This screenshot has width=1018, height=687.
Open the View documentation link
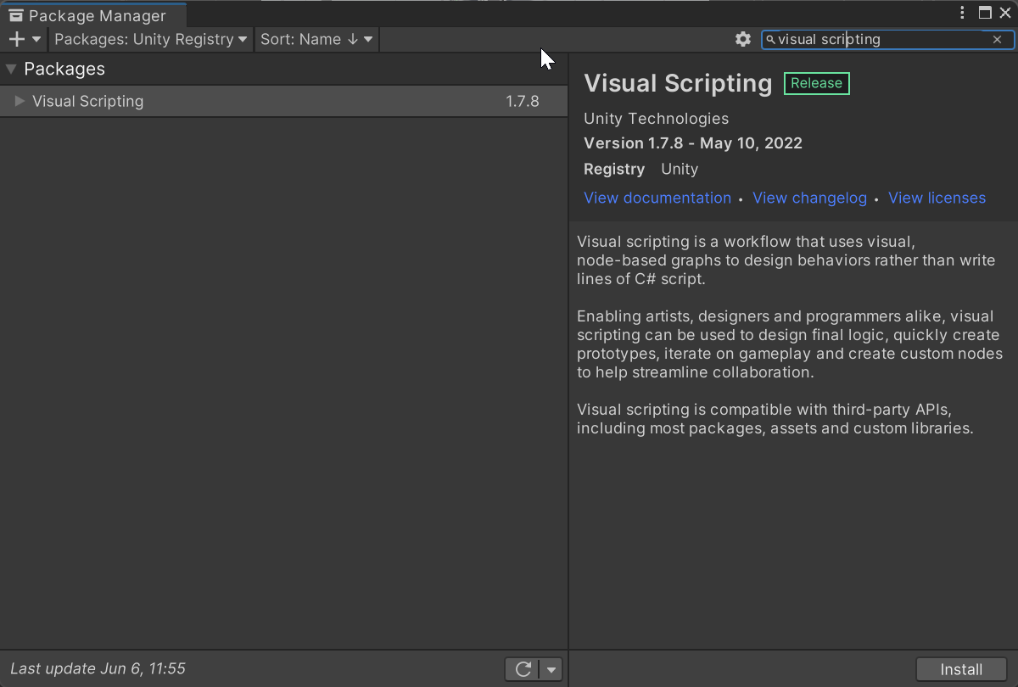pyautogui.click(x=657, y=198)
